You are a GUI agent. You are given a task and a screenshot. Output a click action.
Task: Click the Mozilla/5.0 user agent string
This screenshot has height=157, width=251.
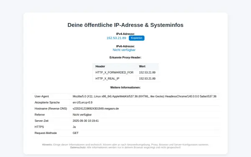tap(145, 96)
